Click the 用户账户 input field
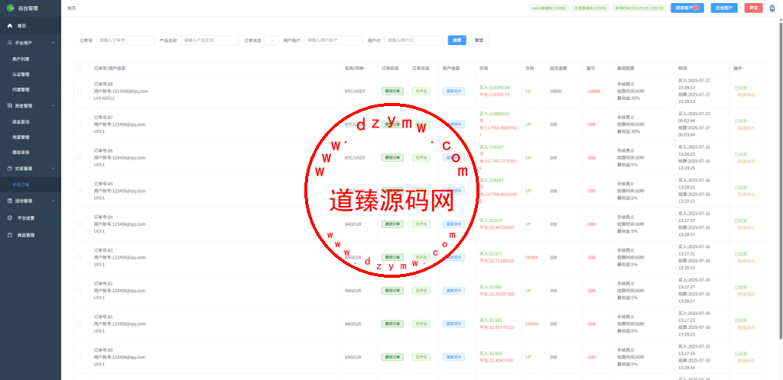 point(333,40)
